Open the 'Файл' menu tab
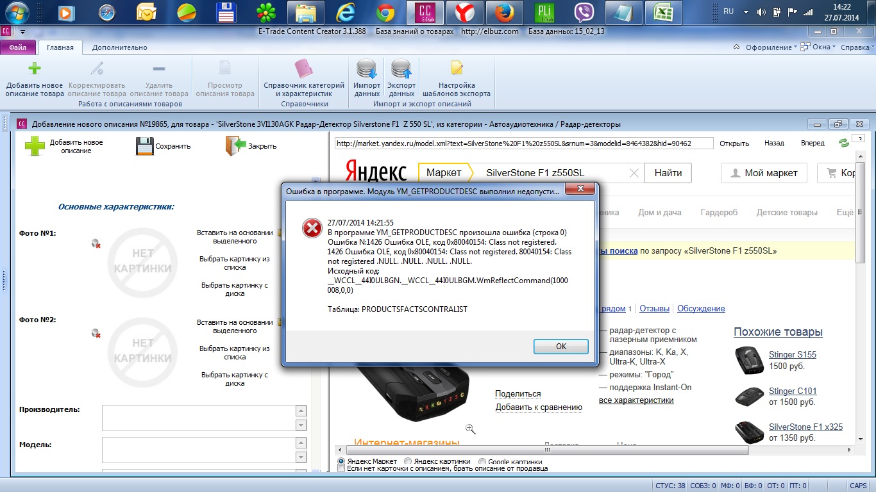The image size is (876, 492). 18,47
